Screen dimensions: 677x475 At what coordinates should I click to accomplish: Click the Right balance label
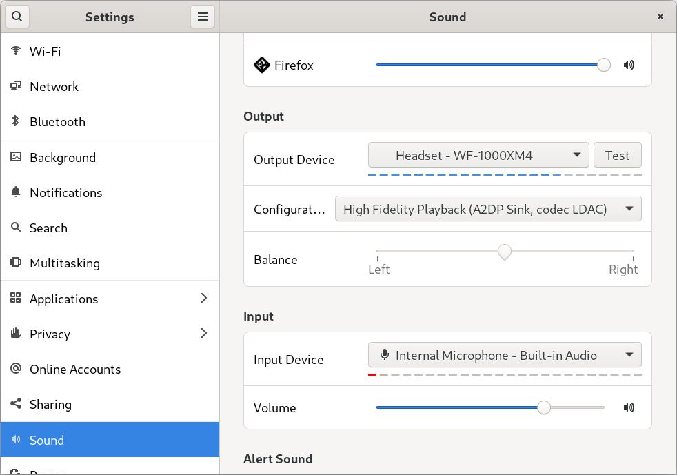pos(623,270)
